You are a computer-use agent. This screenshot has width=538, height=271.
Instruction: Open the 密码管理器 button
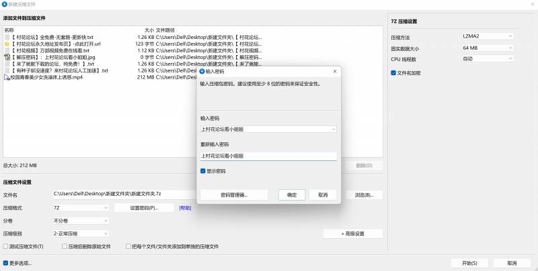234,195
